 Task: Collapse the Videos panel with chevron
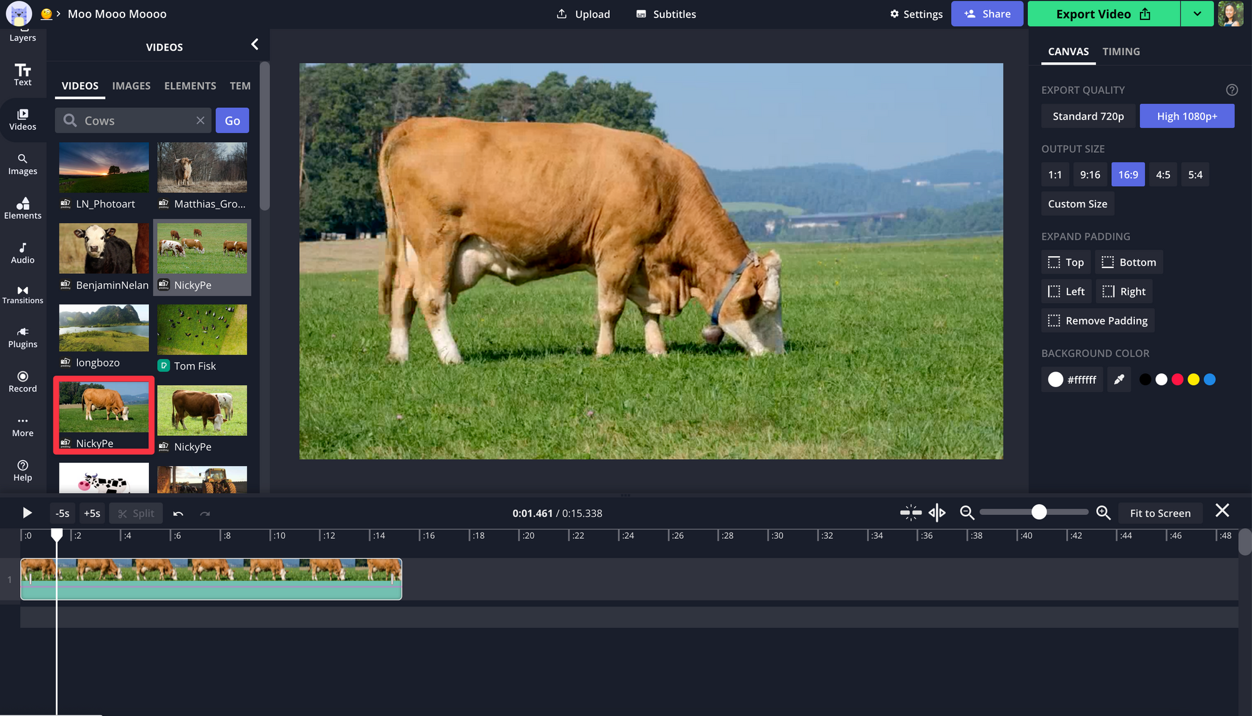[255, 44]
